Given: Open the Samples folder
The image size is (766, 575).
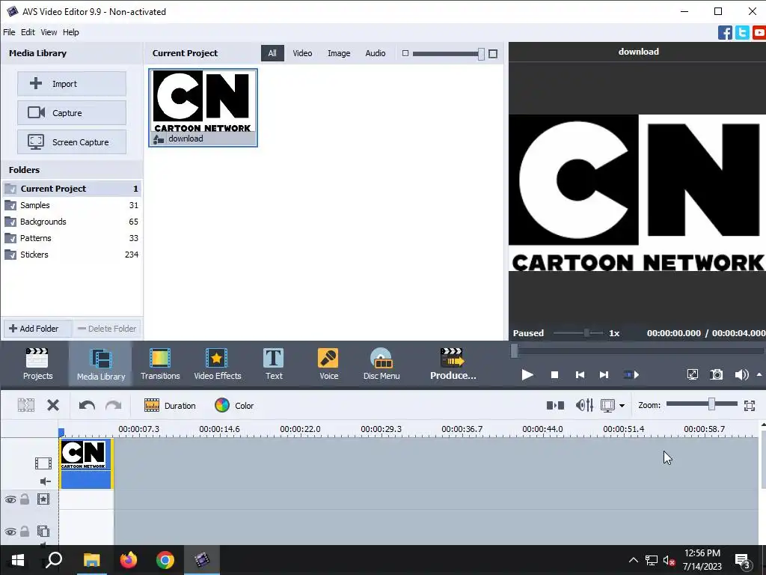Looking at the screenshot, I should [x=72, y=205].
